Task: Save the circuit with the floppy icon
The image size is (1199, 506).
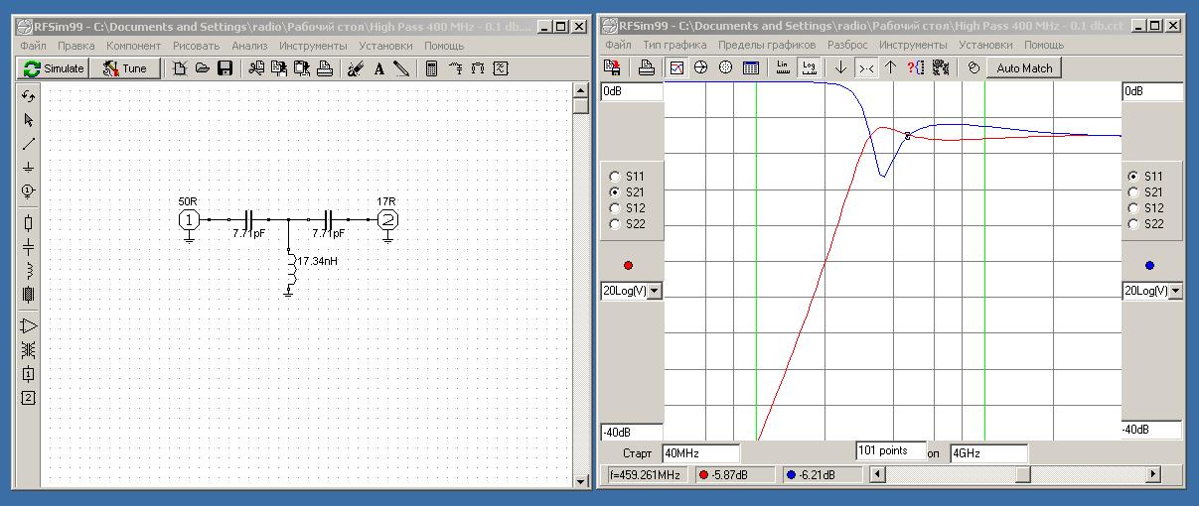Action: (x=225, y=68)
